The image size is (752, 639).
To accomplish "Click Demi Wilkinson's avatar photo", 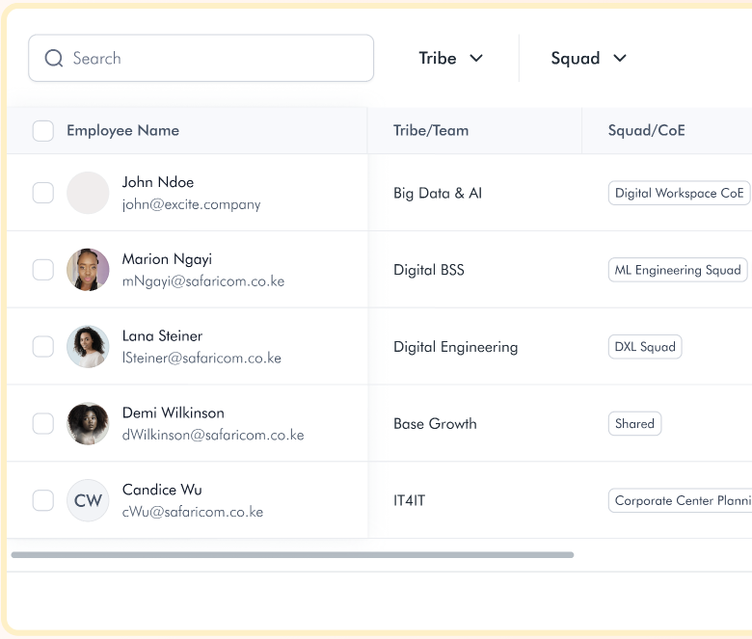I will tap(88, 424).
